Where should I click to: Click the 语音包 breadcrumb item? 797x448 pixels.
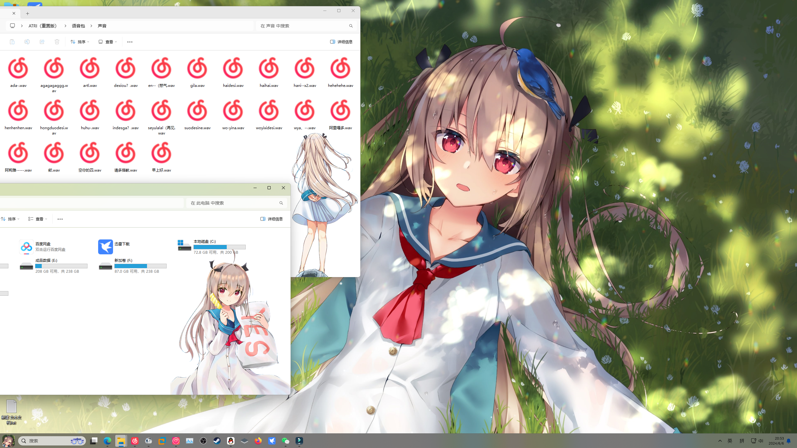78,26
